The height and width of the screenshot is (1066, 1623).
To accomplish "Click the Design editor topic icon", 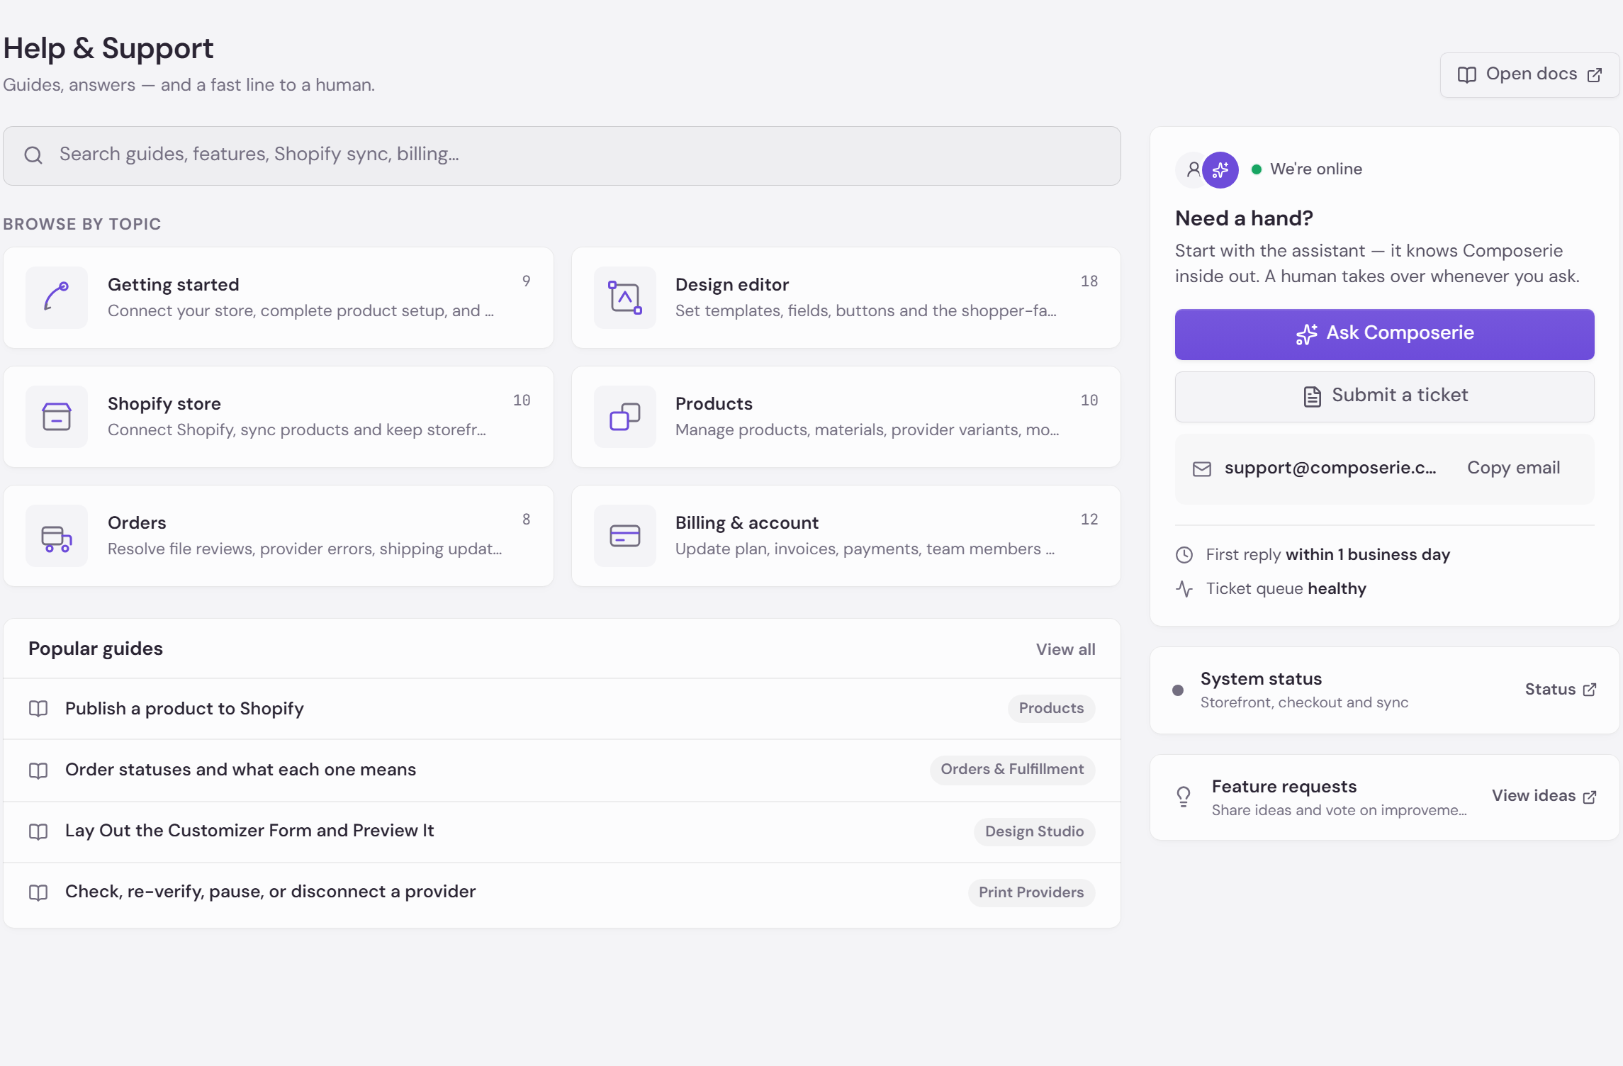I will (x=624, y=297).
